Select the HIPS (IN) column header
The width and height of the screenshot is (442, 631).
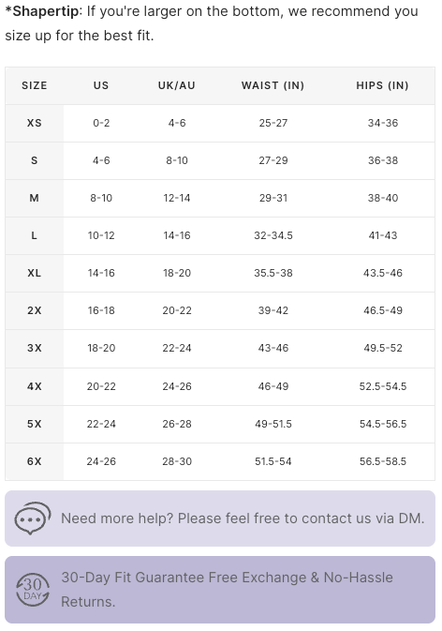tap(382, 85)
